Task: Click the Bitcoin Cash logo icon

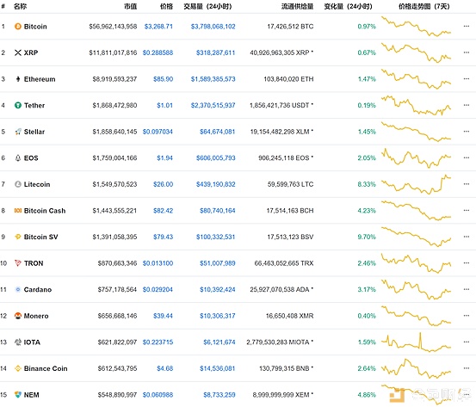Action: tap(18, 210)
